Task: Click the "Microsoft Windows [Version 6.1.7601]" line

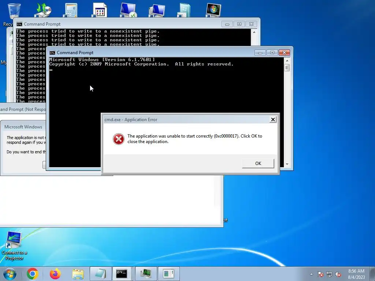Action: pos(102,60)
